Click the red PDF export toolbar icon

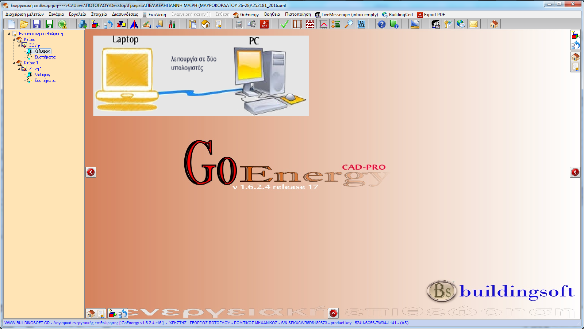(264, 24)
